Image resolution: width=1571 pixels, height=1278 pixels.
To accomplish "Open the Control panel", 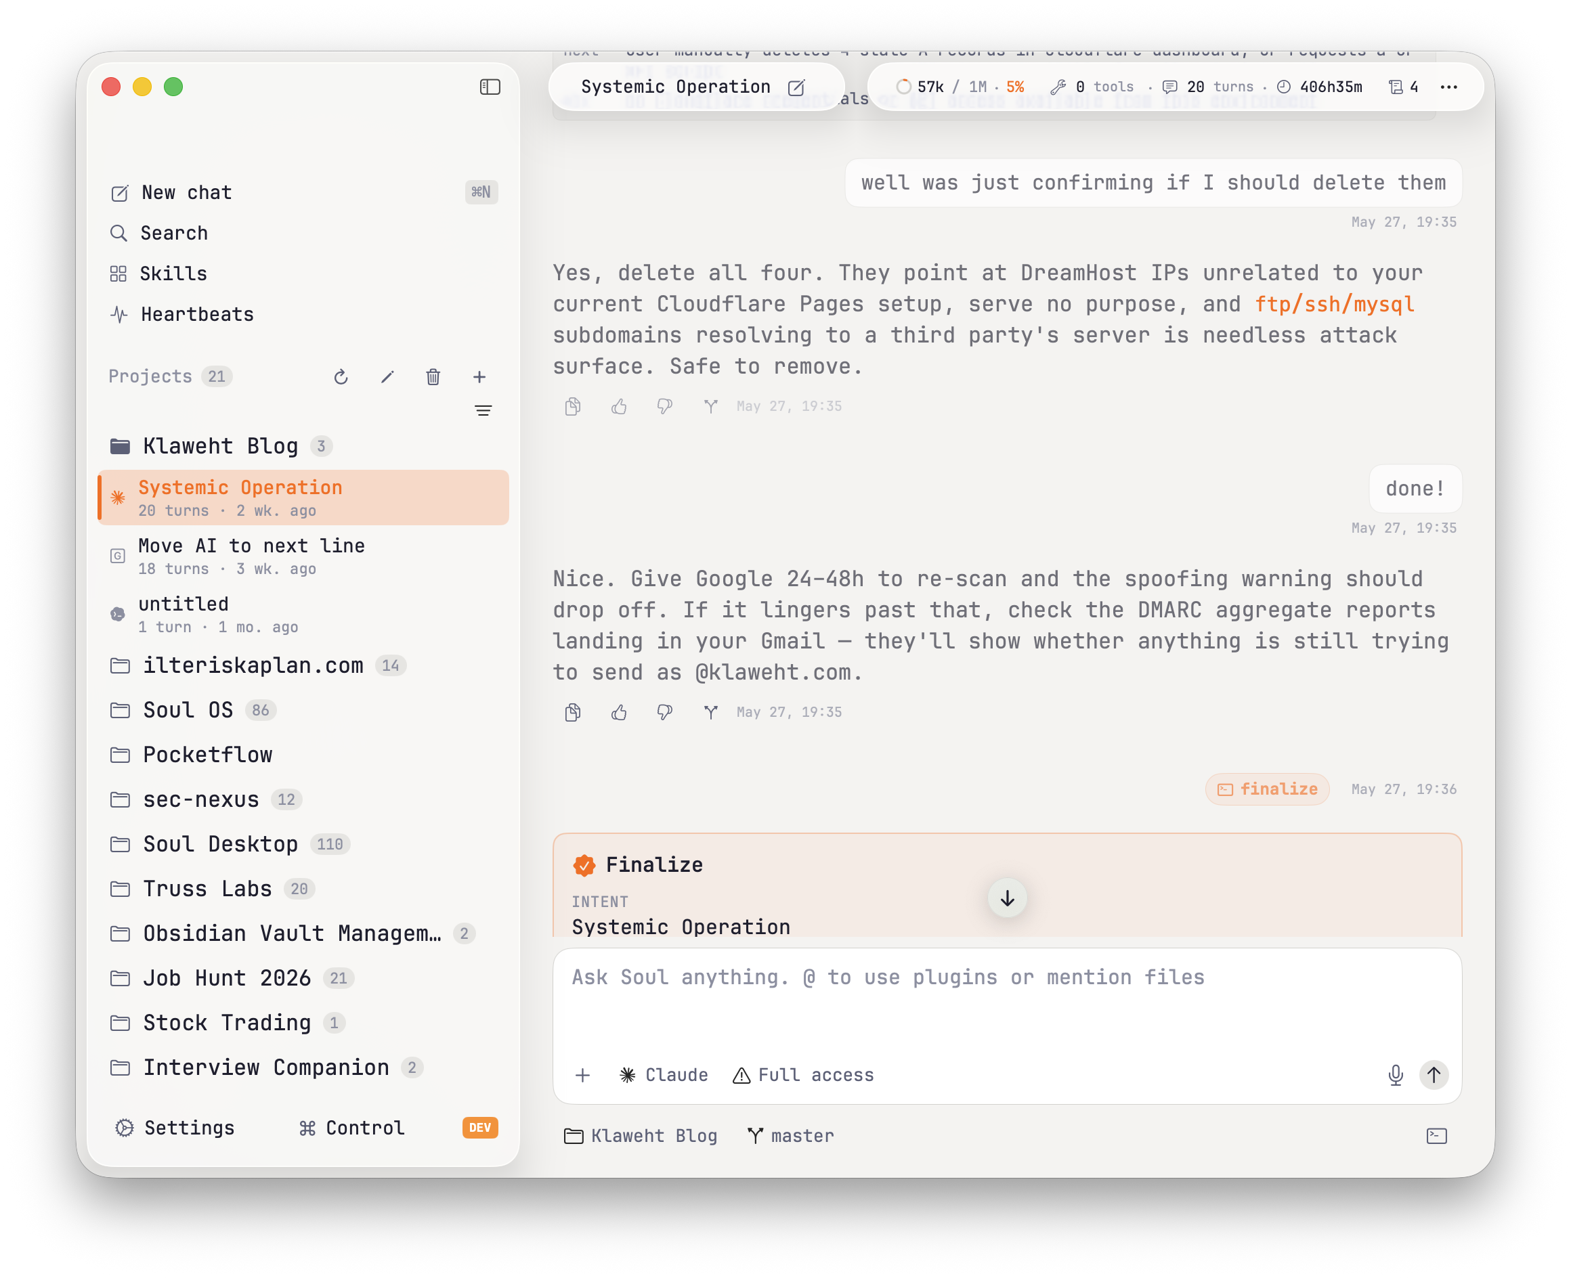I will point(352,1128).
